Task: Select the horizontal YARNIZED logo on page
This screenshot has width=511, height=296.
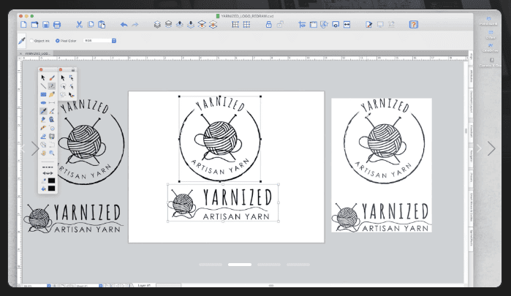Action: click(223, 202)
